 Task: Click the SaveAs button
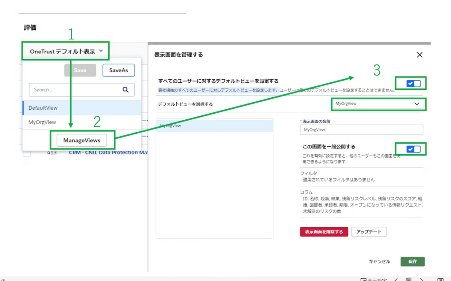pos(118,70)
